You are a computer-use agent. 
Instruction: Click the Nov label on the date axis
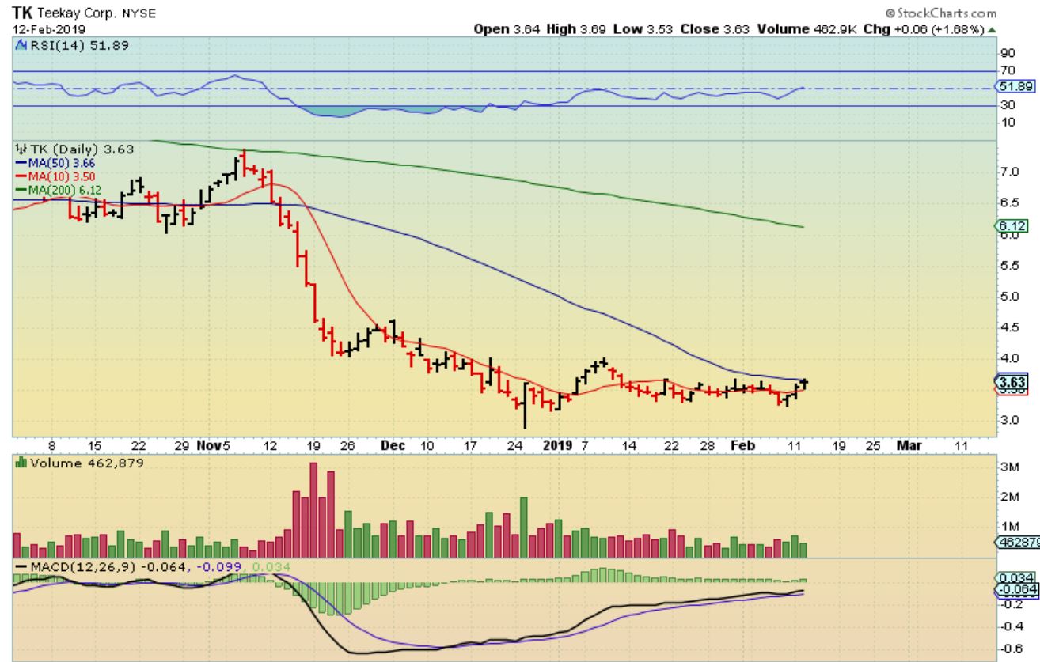coord(209,446)
